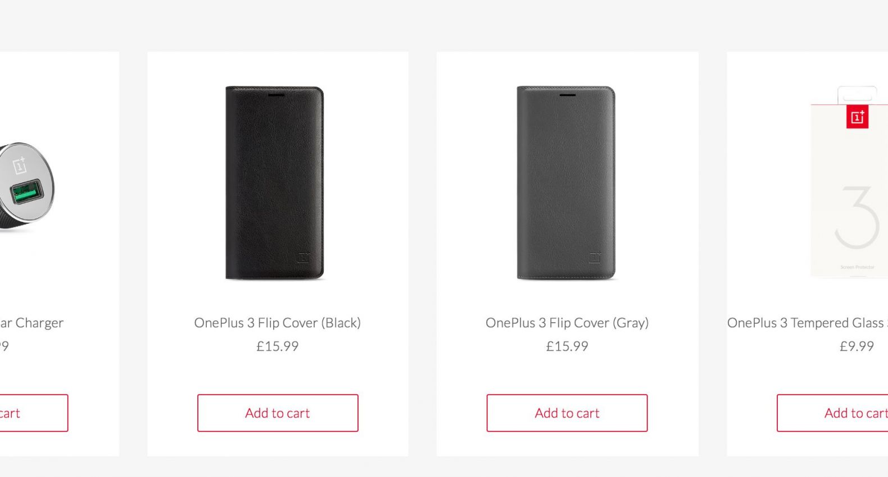This screenshot has width=888, height=477.
Task: Click the embossed logo on the black flip cover
Action: tap(303, 258)
